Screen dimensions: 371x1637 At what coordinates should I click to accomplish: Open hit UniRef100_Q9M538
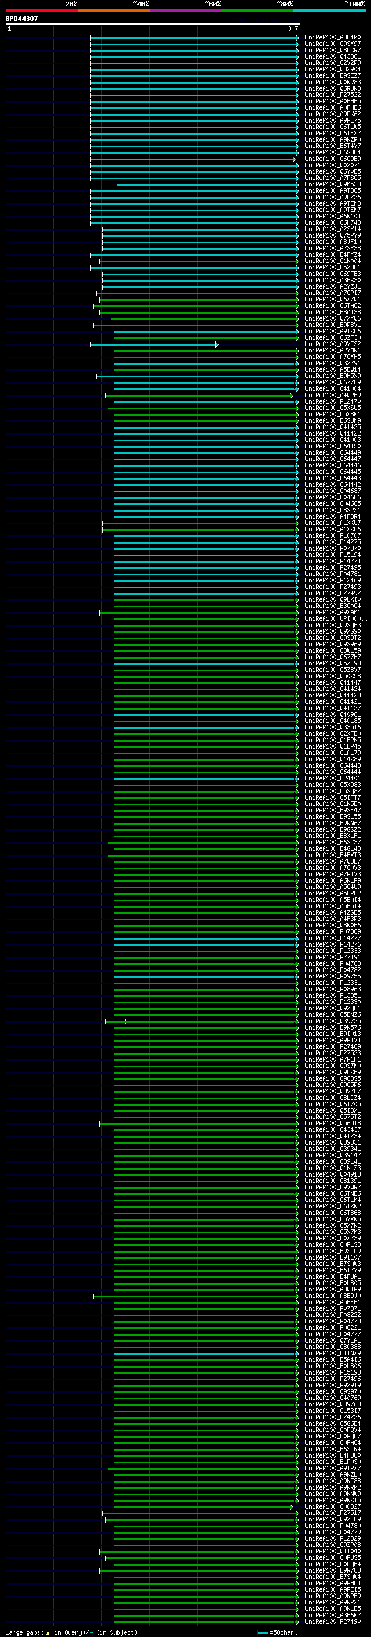[332, 184]
